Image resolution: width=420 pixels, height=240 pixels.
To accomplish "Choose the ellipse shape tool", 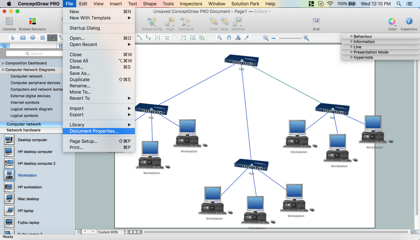I will (x=33, y=38).
